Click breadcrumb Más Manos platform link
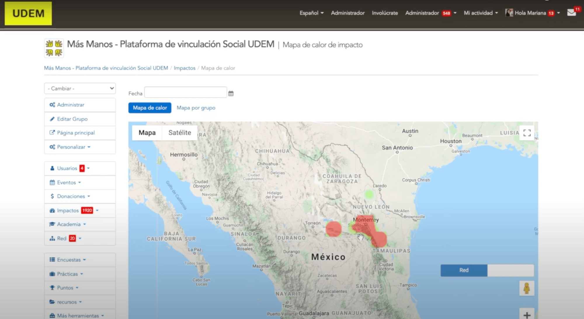The height and width of the screenshot is (319, 584). coord(106,68)
